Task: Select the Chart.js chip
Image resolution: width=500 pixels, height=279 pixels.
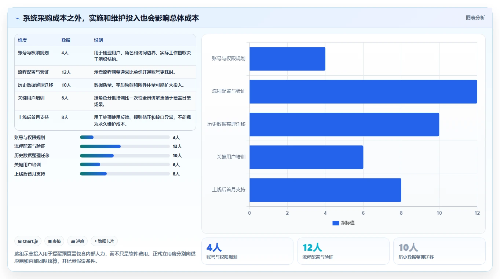Action: 28,241
